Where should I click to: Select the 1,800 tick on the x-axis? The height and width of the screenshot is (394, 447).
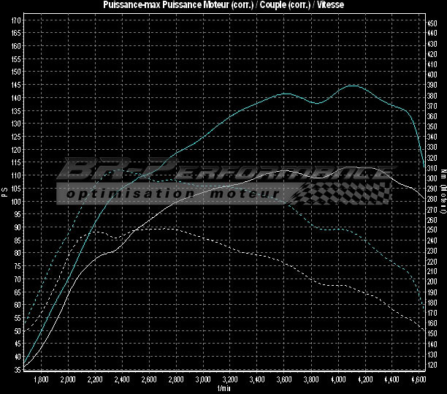point(41,380)
